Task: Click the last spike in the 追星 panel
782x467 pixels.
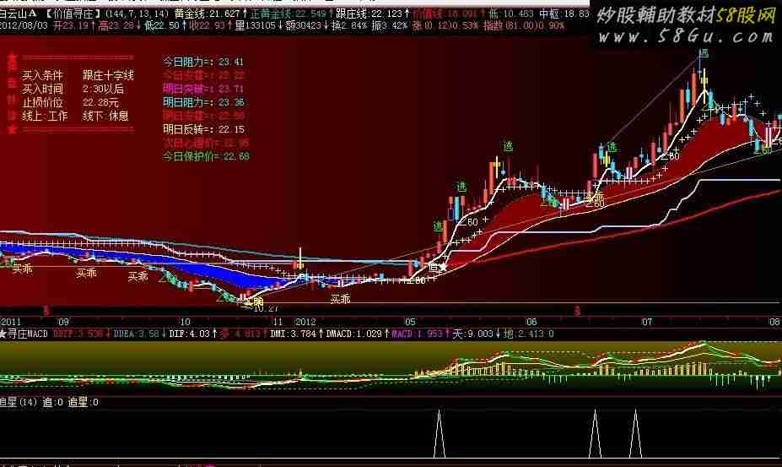Action: point(635,433)
